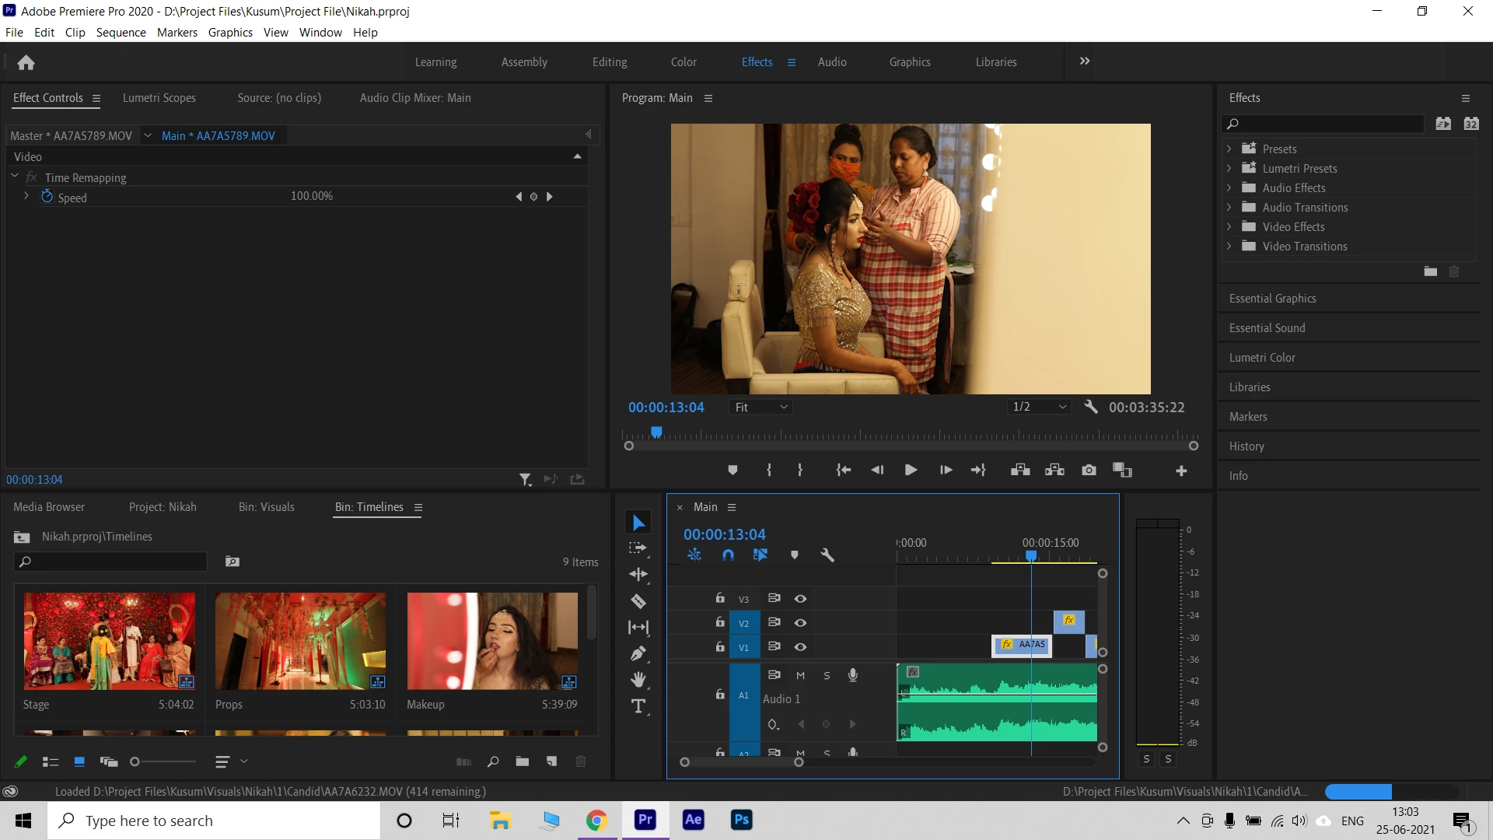Open Program Monitor wrench settings

point(1090,407)
